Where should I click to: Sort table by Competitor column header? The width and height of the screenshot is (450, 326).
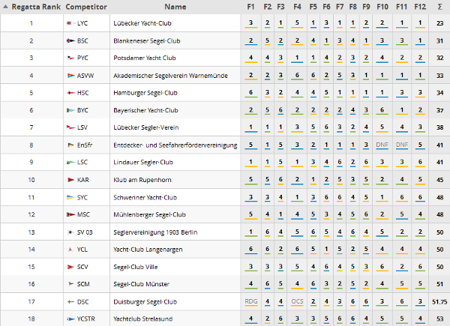86,7
